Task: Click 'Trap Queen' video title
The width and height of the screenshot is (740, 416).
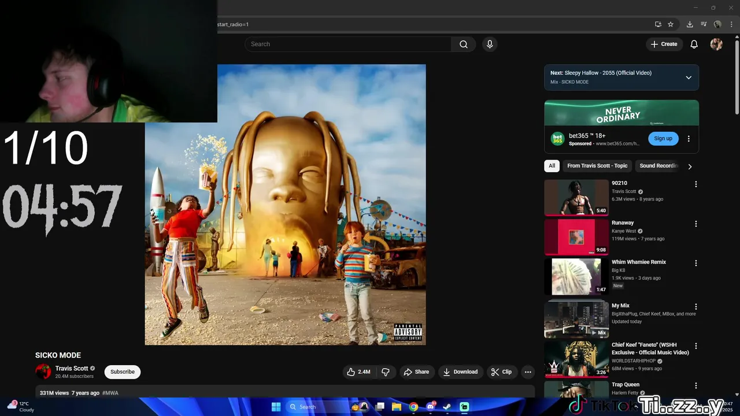Action: coord(626,384)
